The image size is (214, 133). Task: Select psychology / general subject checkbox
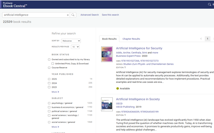click(49, 103)
